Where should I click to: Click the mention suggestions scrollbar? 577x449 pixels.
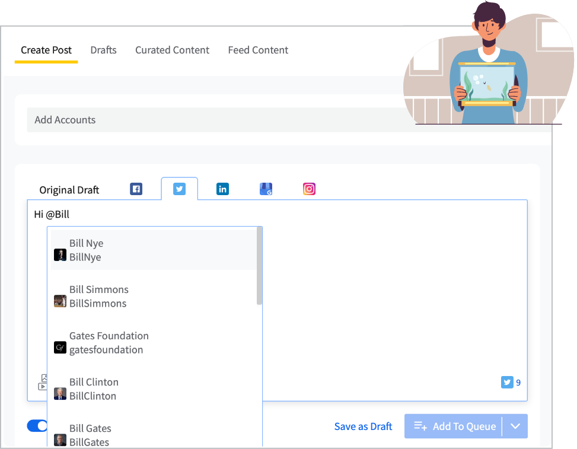[259, 266]
